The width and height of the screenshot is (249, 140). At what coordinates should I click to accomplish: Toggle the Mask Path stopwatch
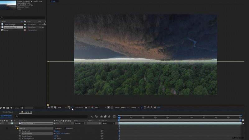20,131
